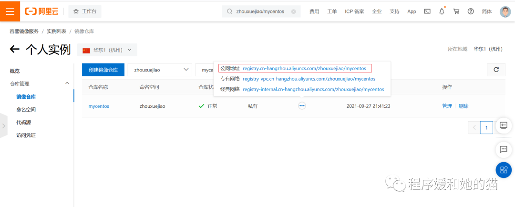Click the 镜像仓库 breadcrumb
This screenshot has height=207, width=515.
click(x=84, y=31)
